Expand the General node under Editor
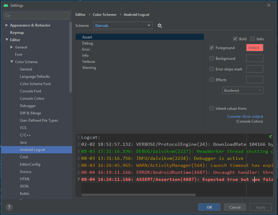The image size is (278, 215). tap(12, 47)
